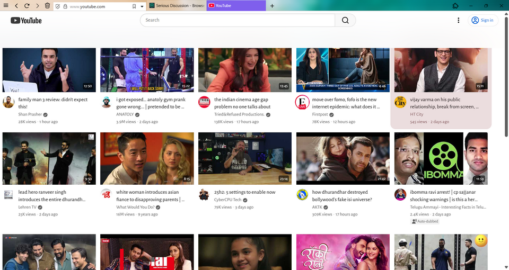Image resolution: width=509 pixels, height=270 pixels.
Task: Click the magnifying glass search button
Action: pyautogui.click(x=345, y=20)
